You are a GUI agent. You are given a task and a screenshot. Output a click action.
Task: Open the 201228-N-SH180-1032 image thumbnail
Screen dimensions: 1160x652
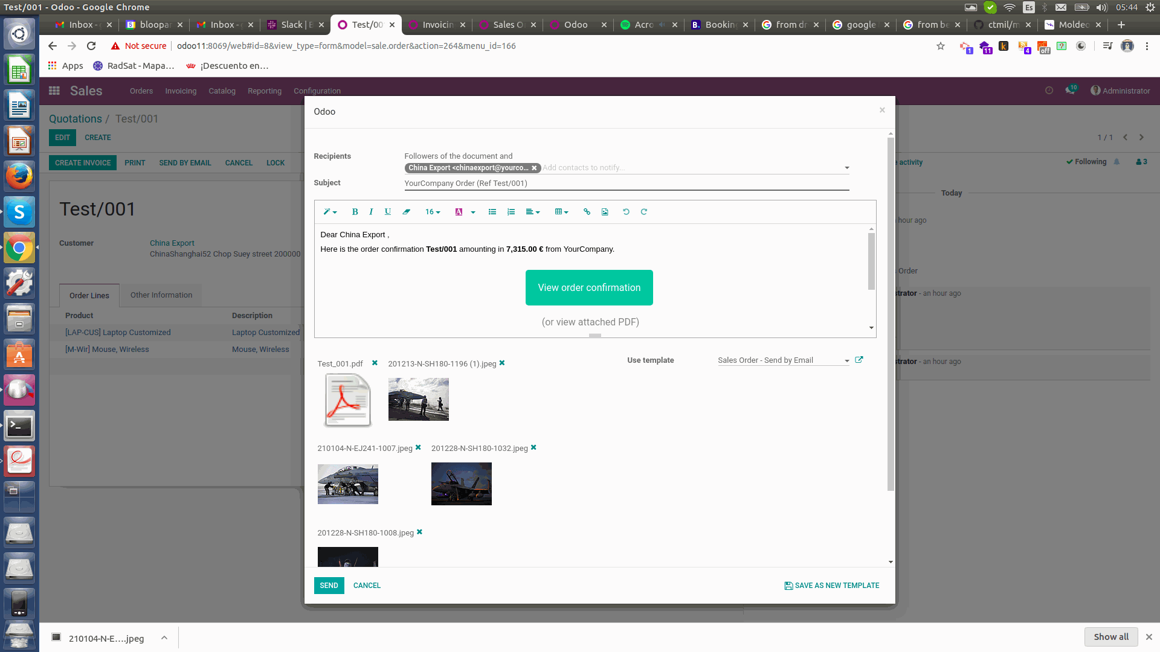click(x=462, y=484)
